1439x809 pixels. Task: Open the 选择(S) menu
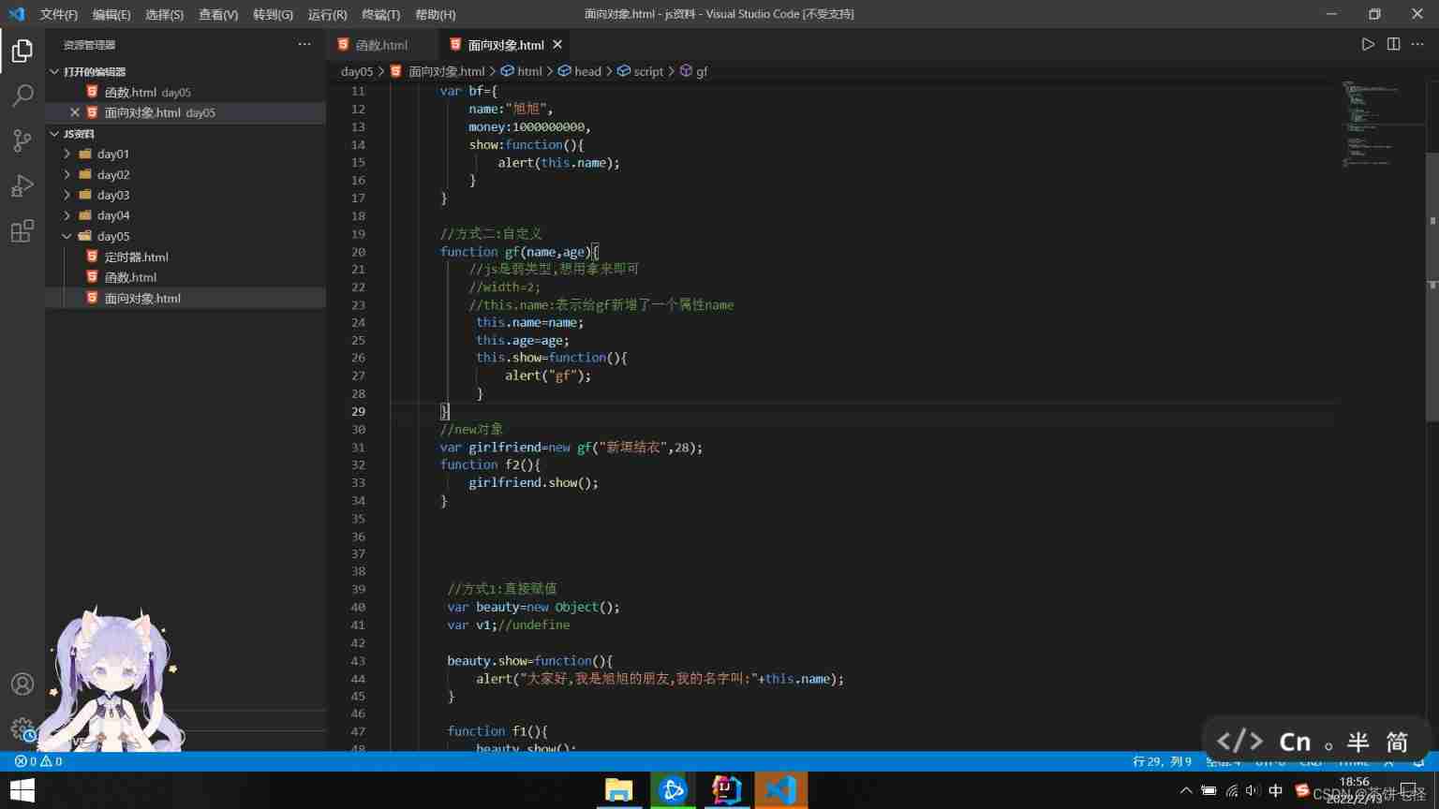click(x=164, y=14)
